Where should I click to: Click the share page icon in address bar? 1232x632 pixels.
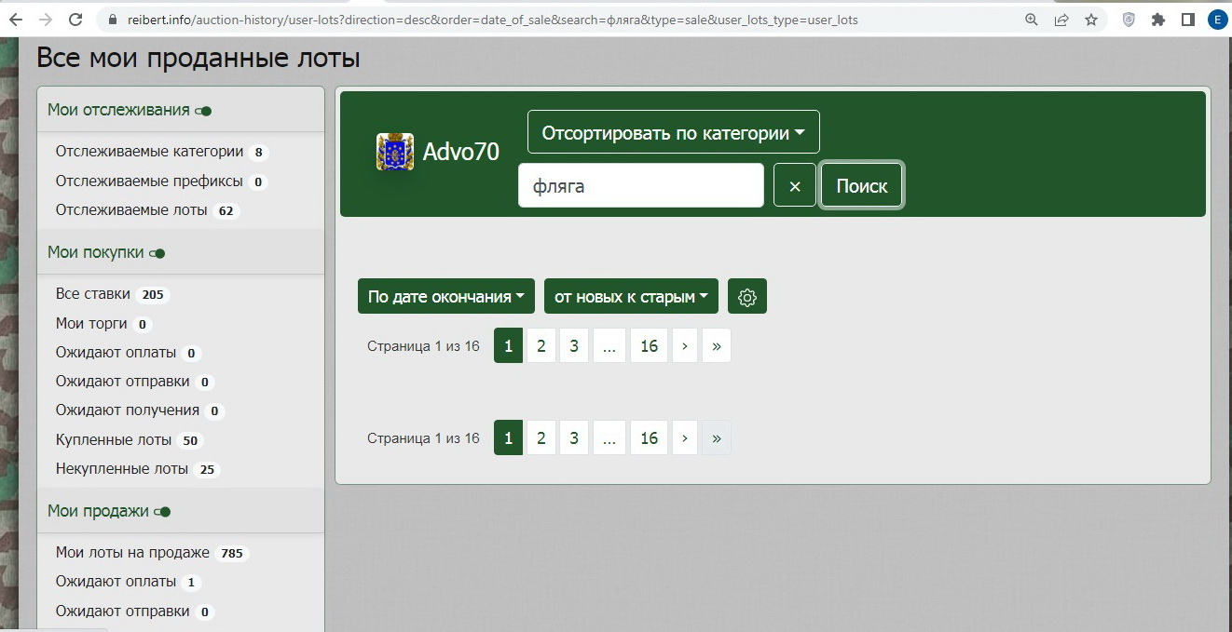coord(1061,20)
